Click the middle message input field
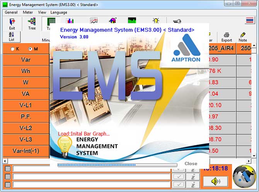 coord(92,177)
